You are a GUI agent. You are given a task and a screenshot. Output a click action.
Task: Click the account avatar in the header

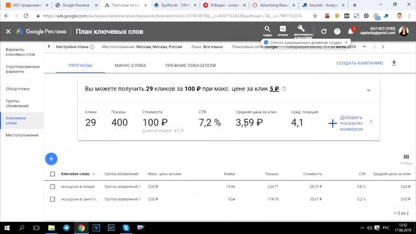(x=404, y=31)
